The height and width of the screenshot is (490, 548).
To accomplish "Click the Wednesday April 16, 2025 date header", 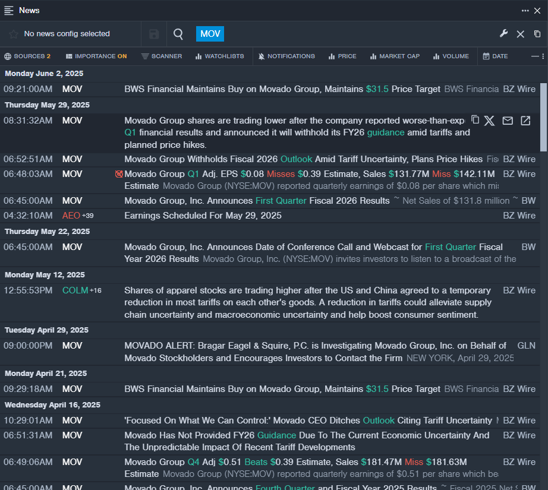I will pos(52,405).
